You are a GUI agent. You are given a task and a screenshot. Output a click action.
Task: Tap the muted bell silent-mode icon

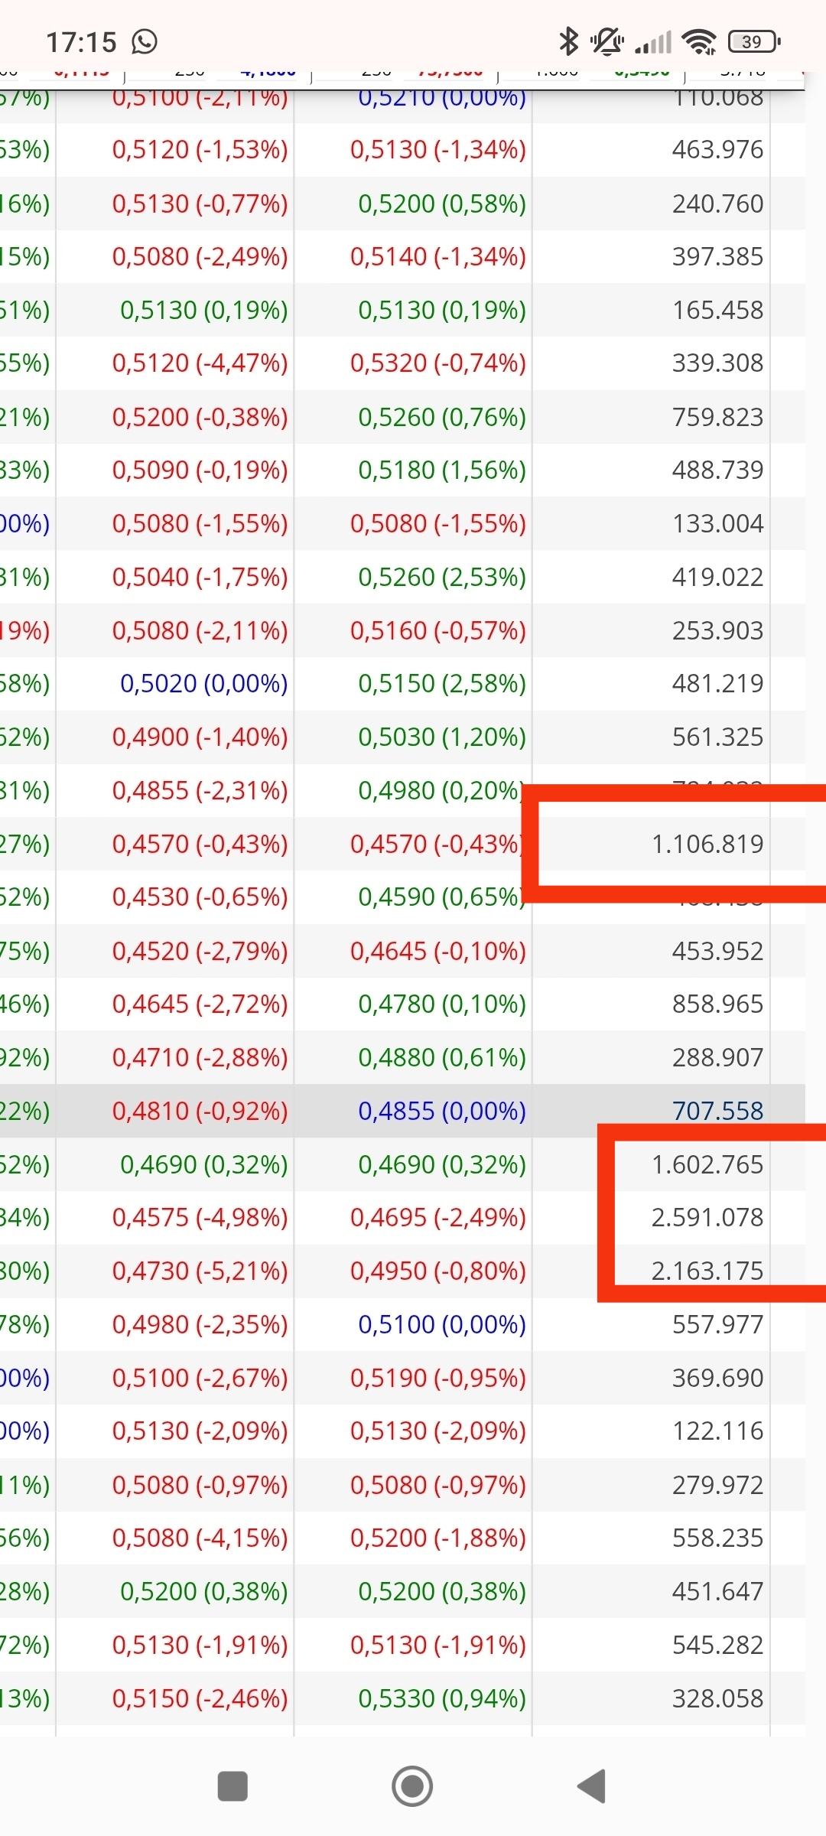607,41
